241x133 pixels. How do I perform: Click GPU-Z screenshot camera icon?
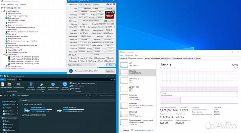(107, 4)
